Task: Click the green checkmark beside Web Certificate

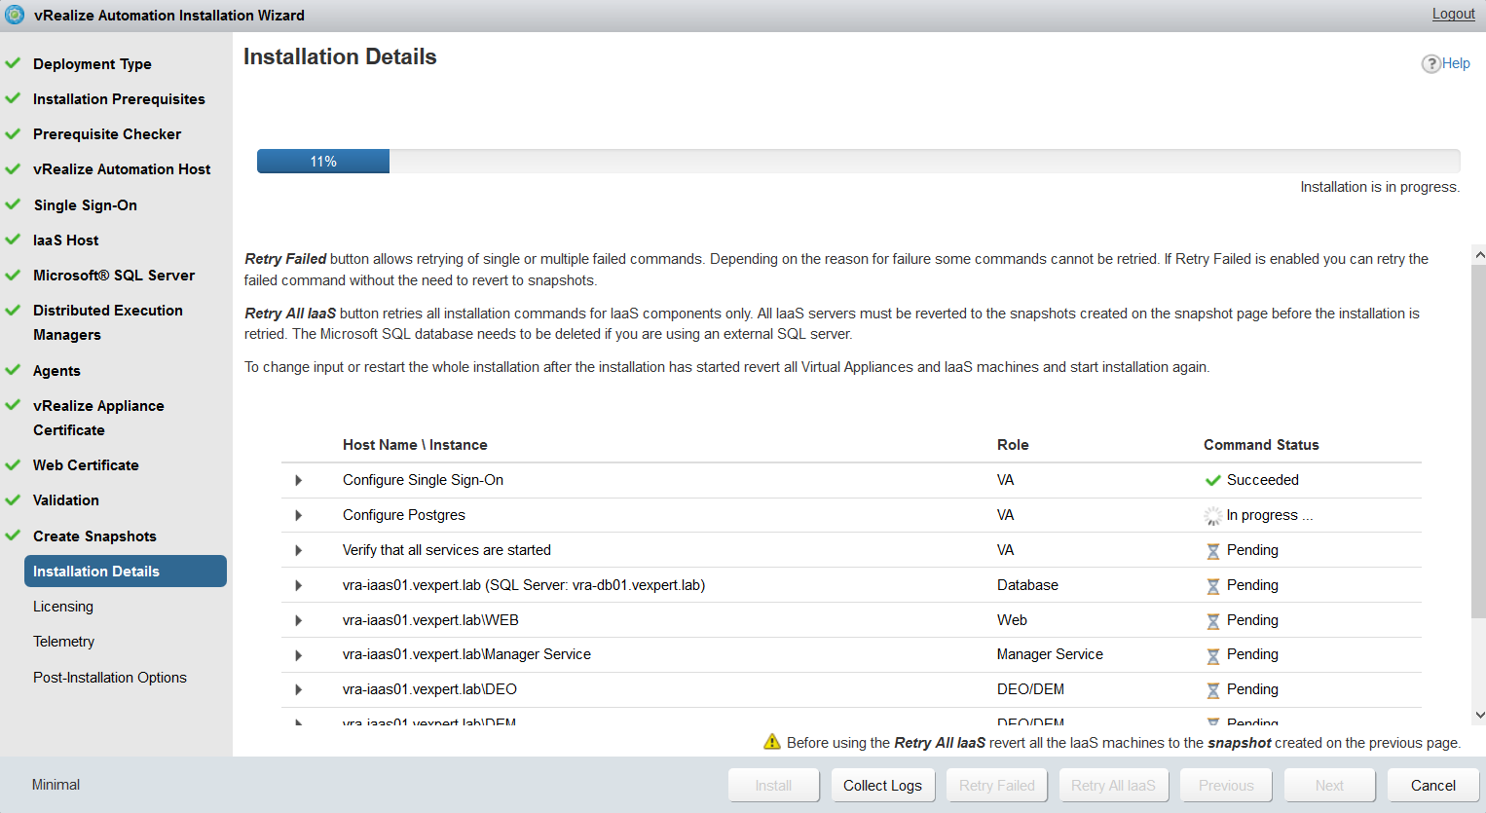Action: [x=13, y=464]
